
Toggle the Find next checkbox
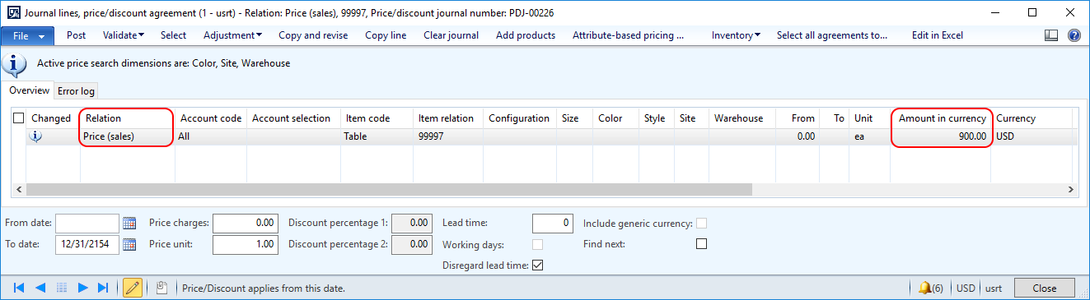702,244
